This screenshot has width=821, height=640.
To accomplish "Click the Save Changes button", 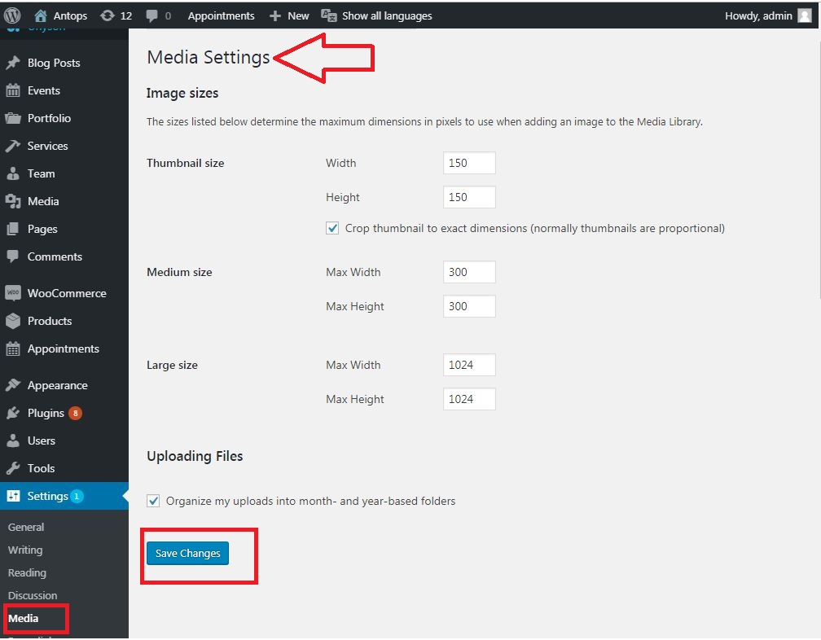I will [187, 553].
